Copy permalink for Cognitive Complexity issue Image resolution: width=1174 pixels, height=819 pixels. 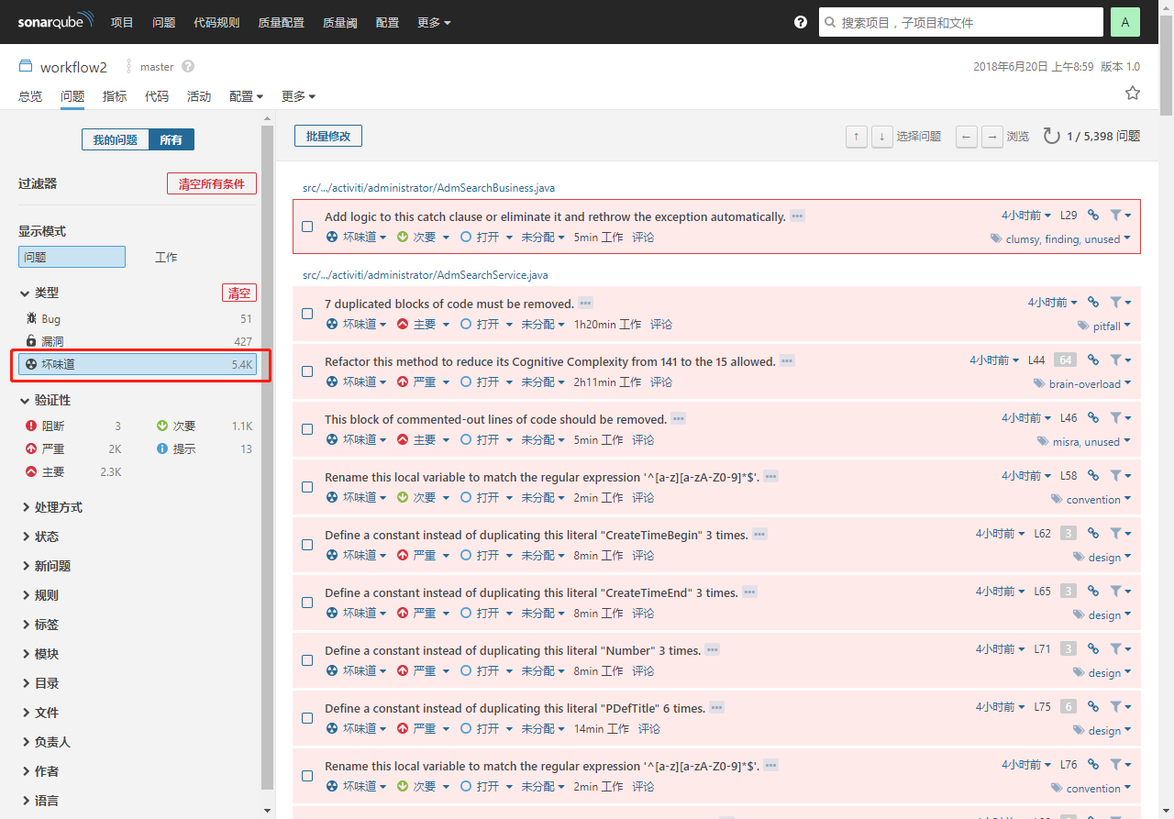pyautogui.click(x=1093, y=360)
